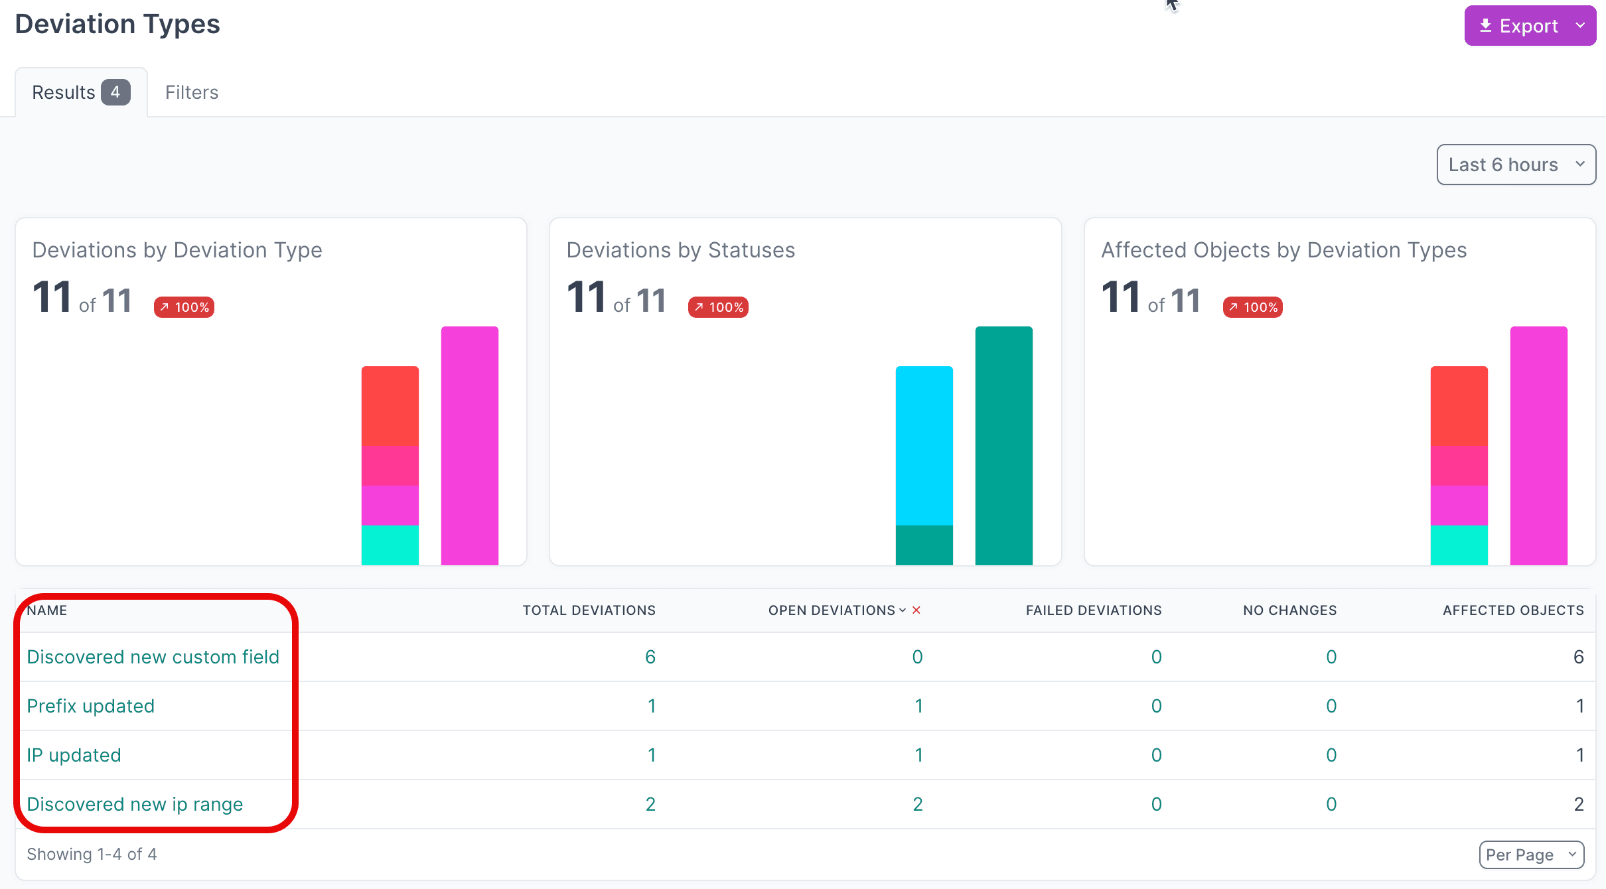Clear the Open Deviations sort with red X
The width and height of the screenshot is (1606, 889).
(x=916, y=610)
